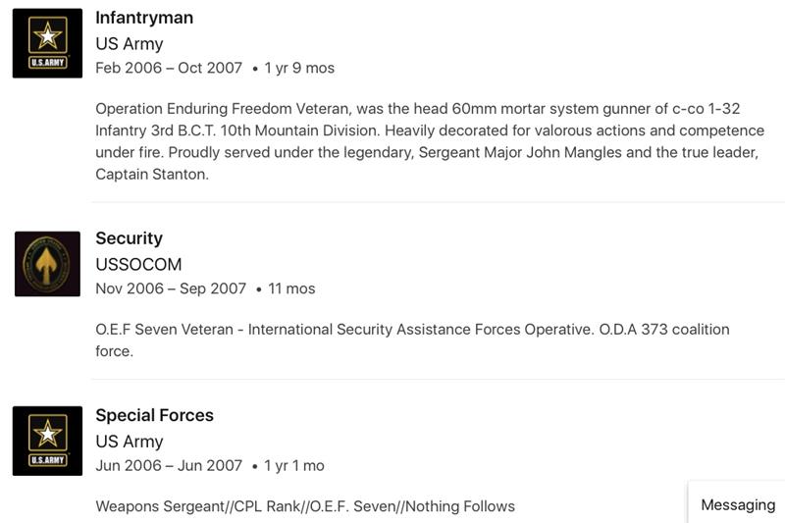Open the Special Forces job title
785x523 pixels.
(x=154, y=415)
